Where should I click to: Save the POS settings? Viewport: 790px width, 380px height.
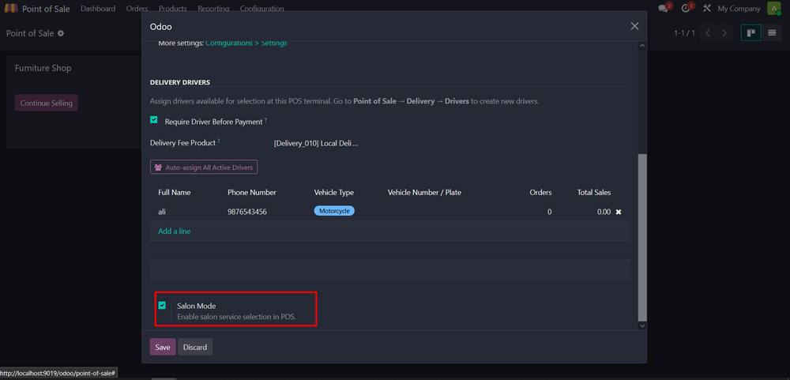pos(163,348)
